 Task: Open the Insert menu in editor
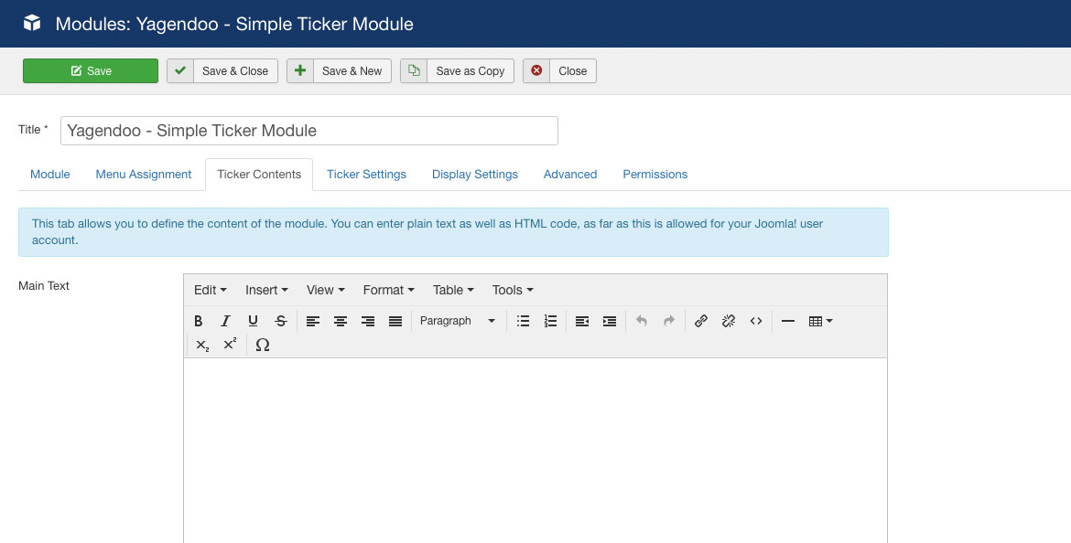(266, 290)
